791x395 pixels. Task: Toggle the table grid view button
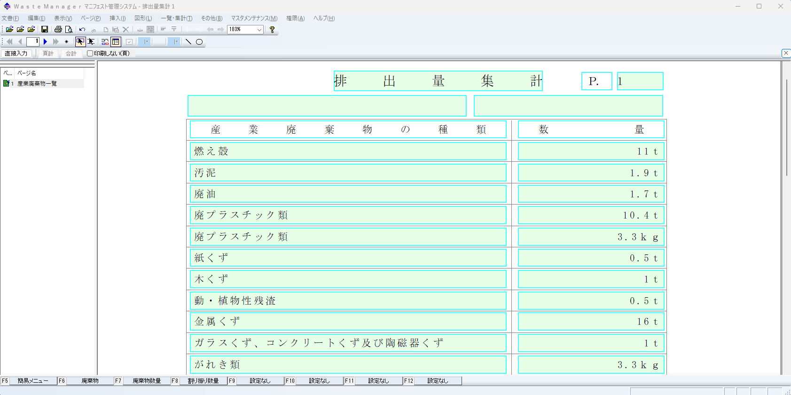pyautogui.click(x=116, y=42)
